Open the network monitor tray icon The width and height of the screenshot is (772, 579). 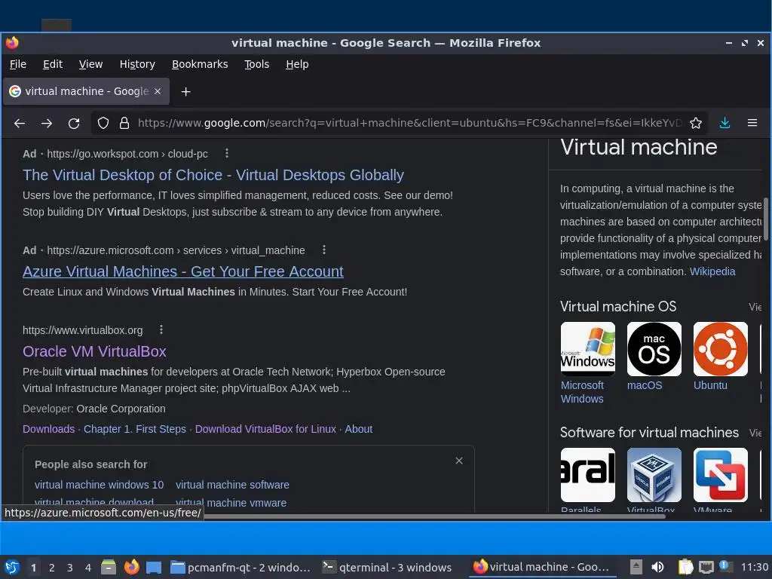[706, 567]
